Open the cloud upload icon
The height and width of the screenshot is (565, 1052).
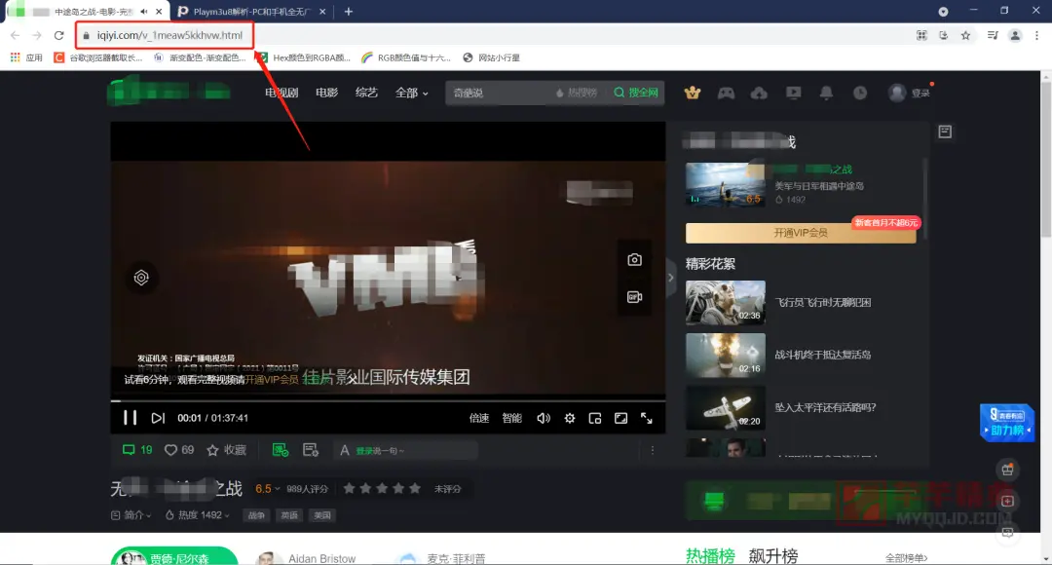point(759,93)
